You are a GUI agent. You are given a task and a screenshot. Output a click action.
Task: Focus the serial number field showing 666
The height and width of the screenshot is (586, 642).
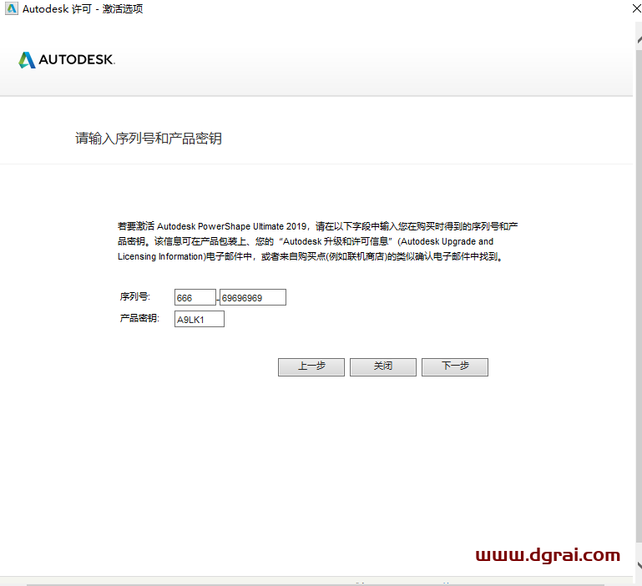(195, 297)
